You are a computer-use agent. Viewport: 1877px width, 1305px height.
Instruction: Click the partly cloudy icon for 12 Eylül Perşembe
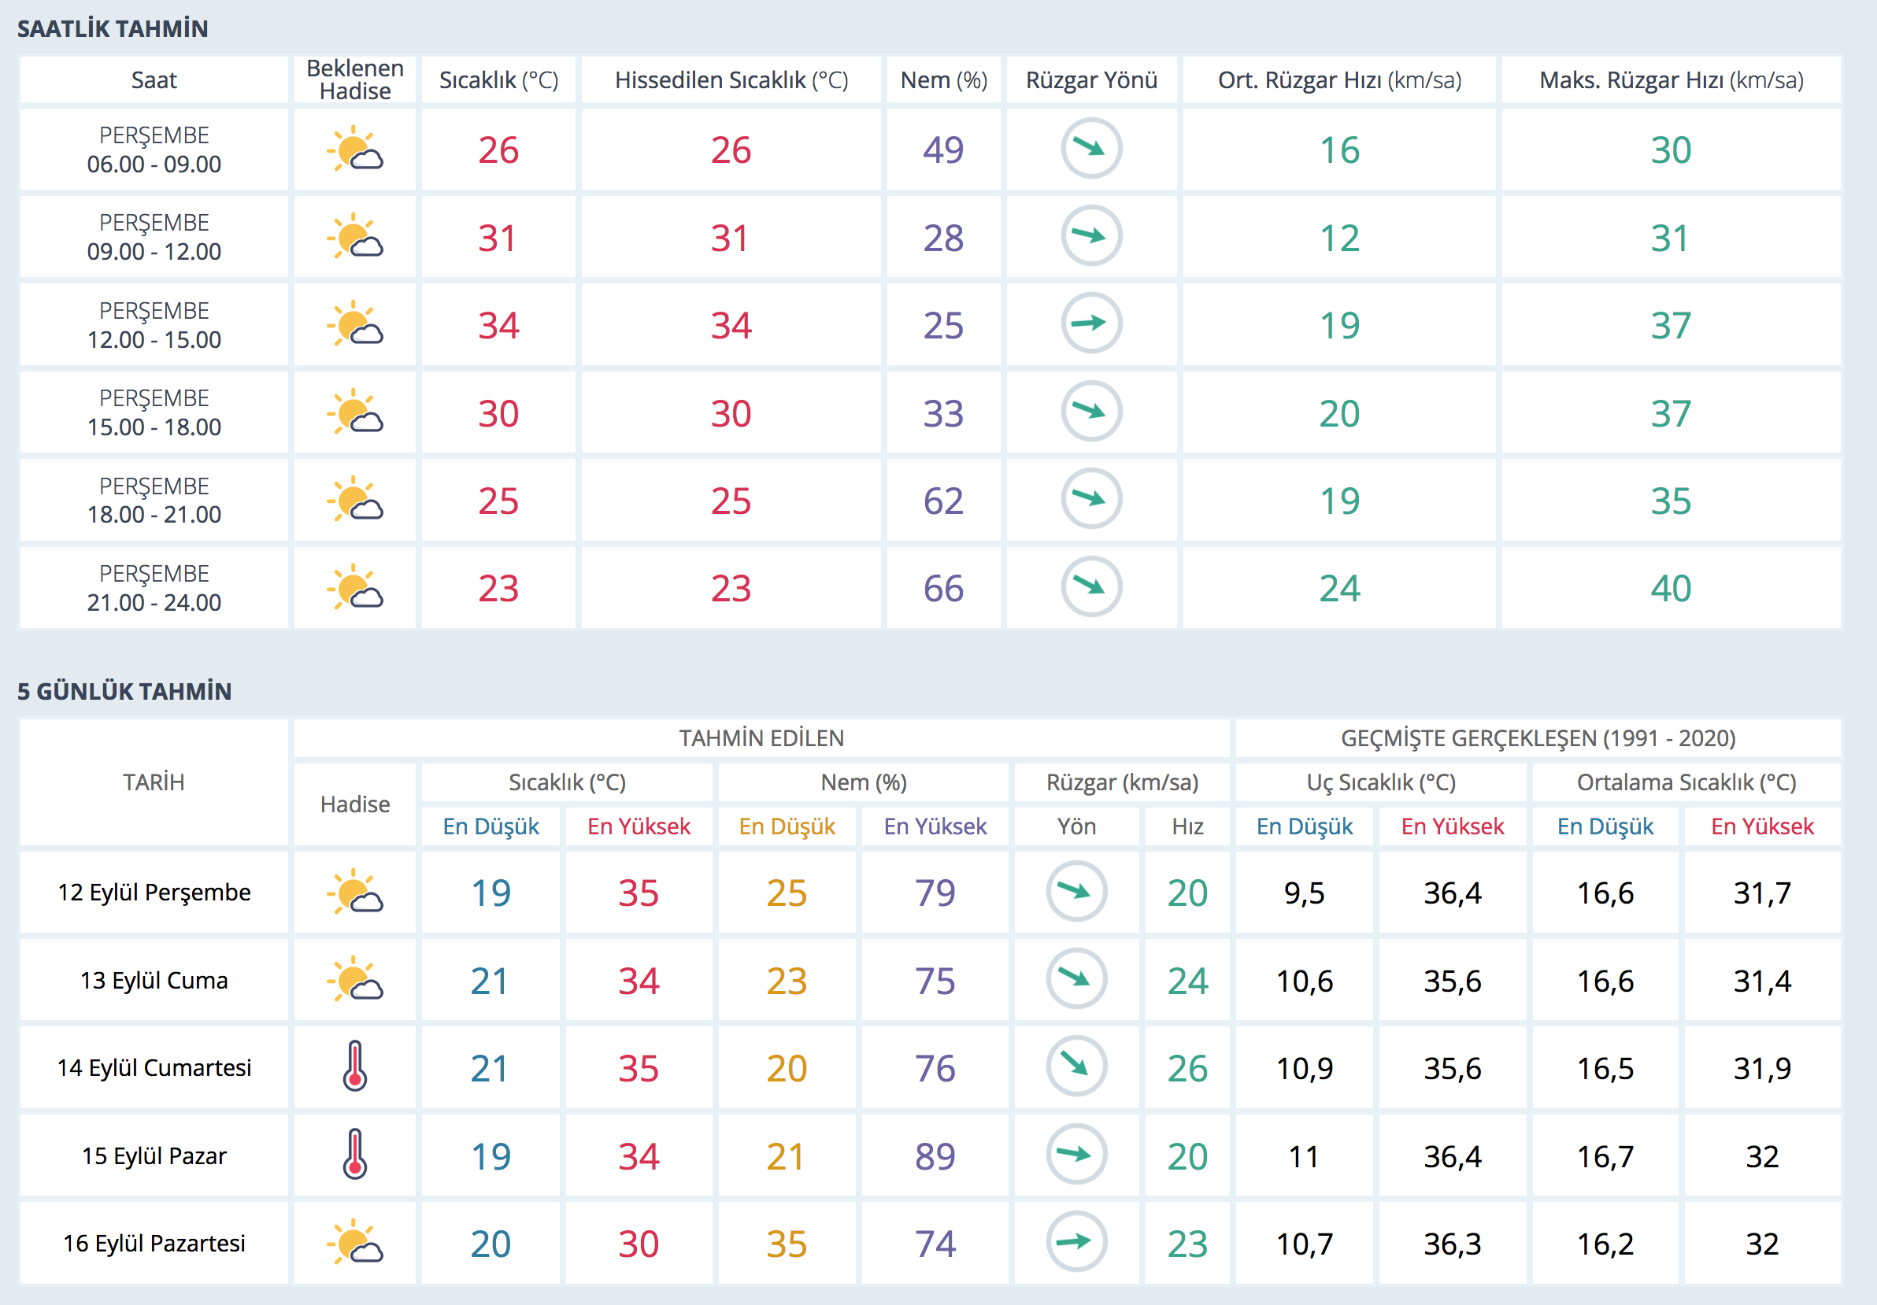point(355,892)
